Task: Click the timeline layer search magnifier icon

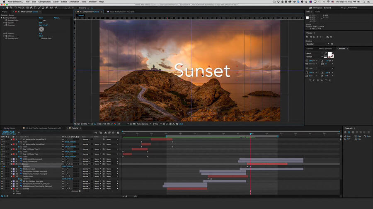Action: coord(19,133)
